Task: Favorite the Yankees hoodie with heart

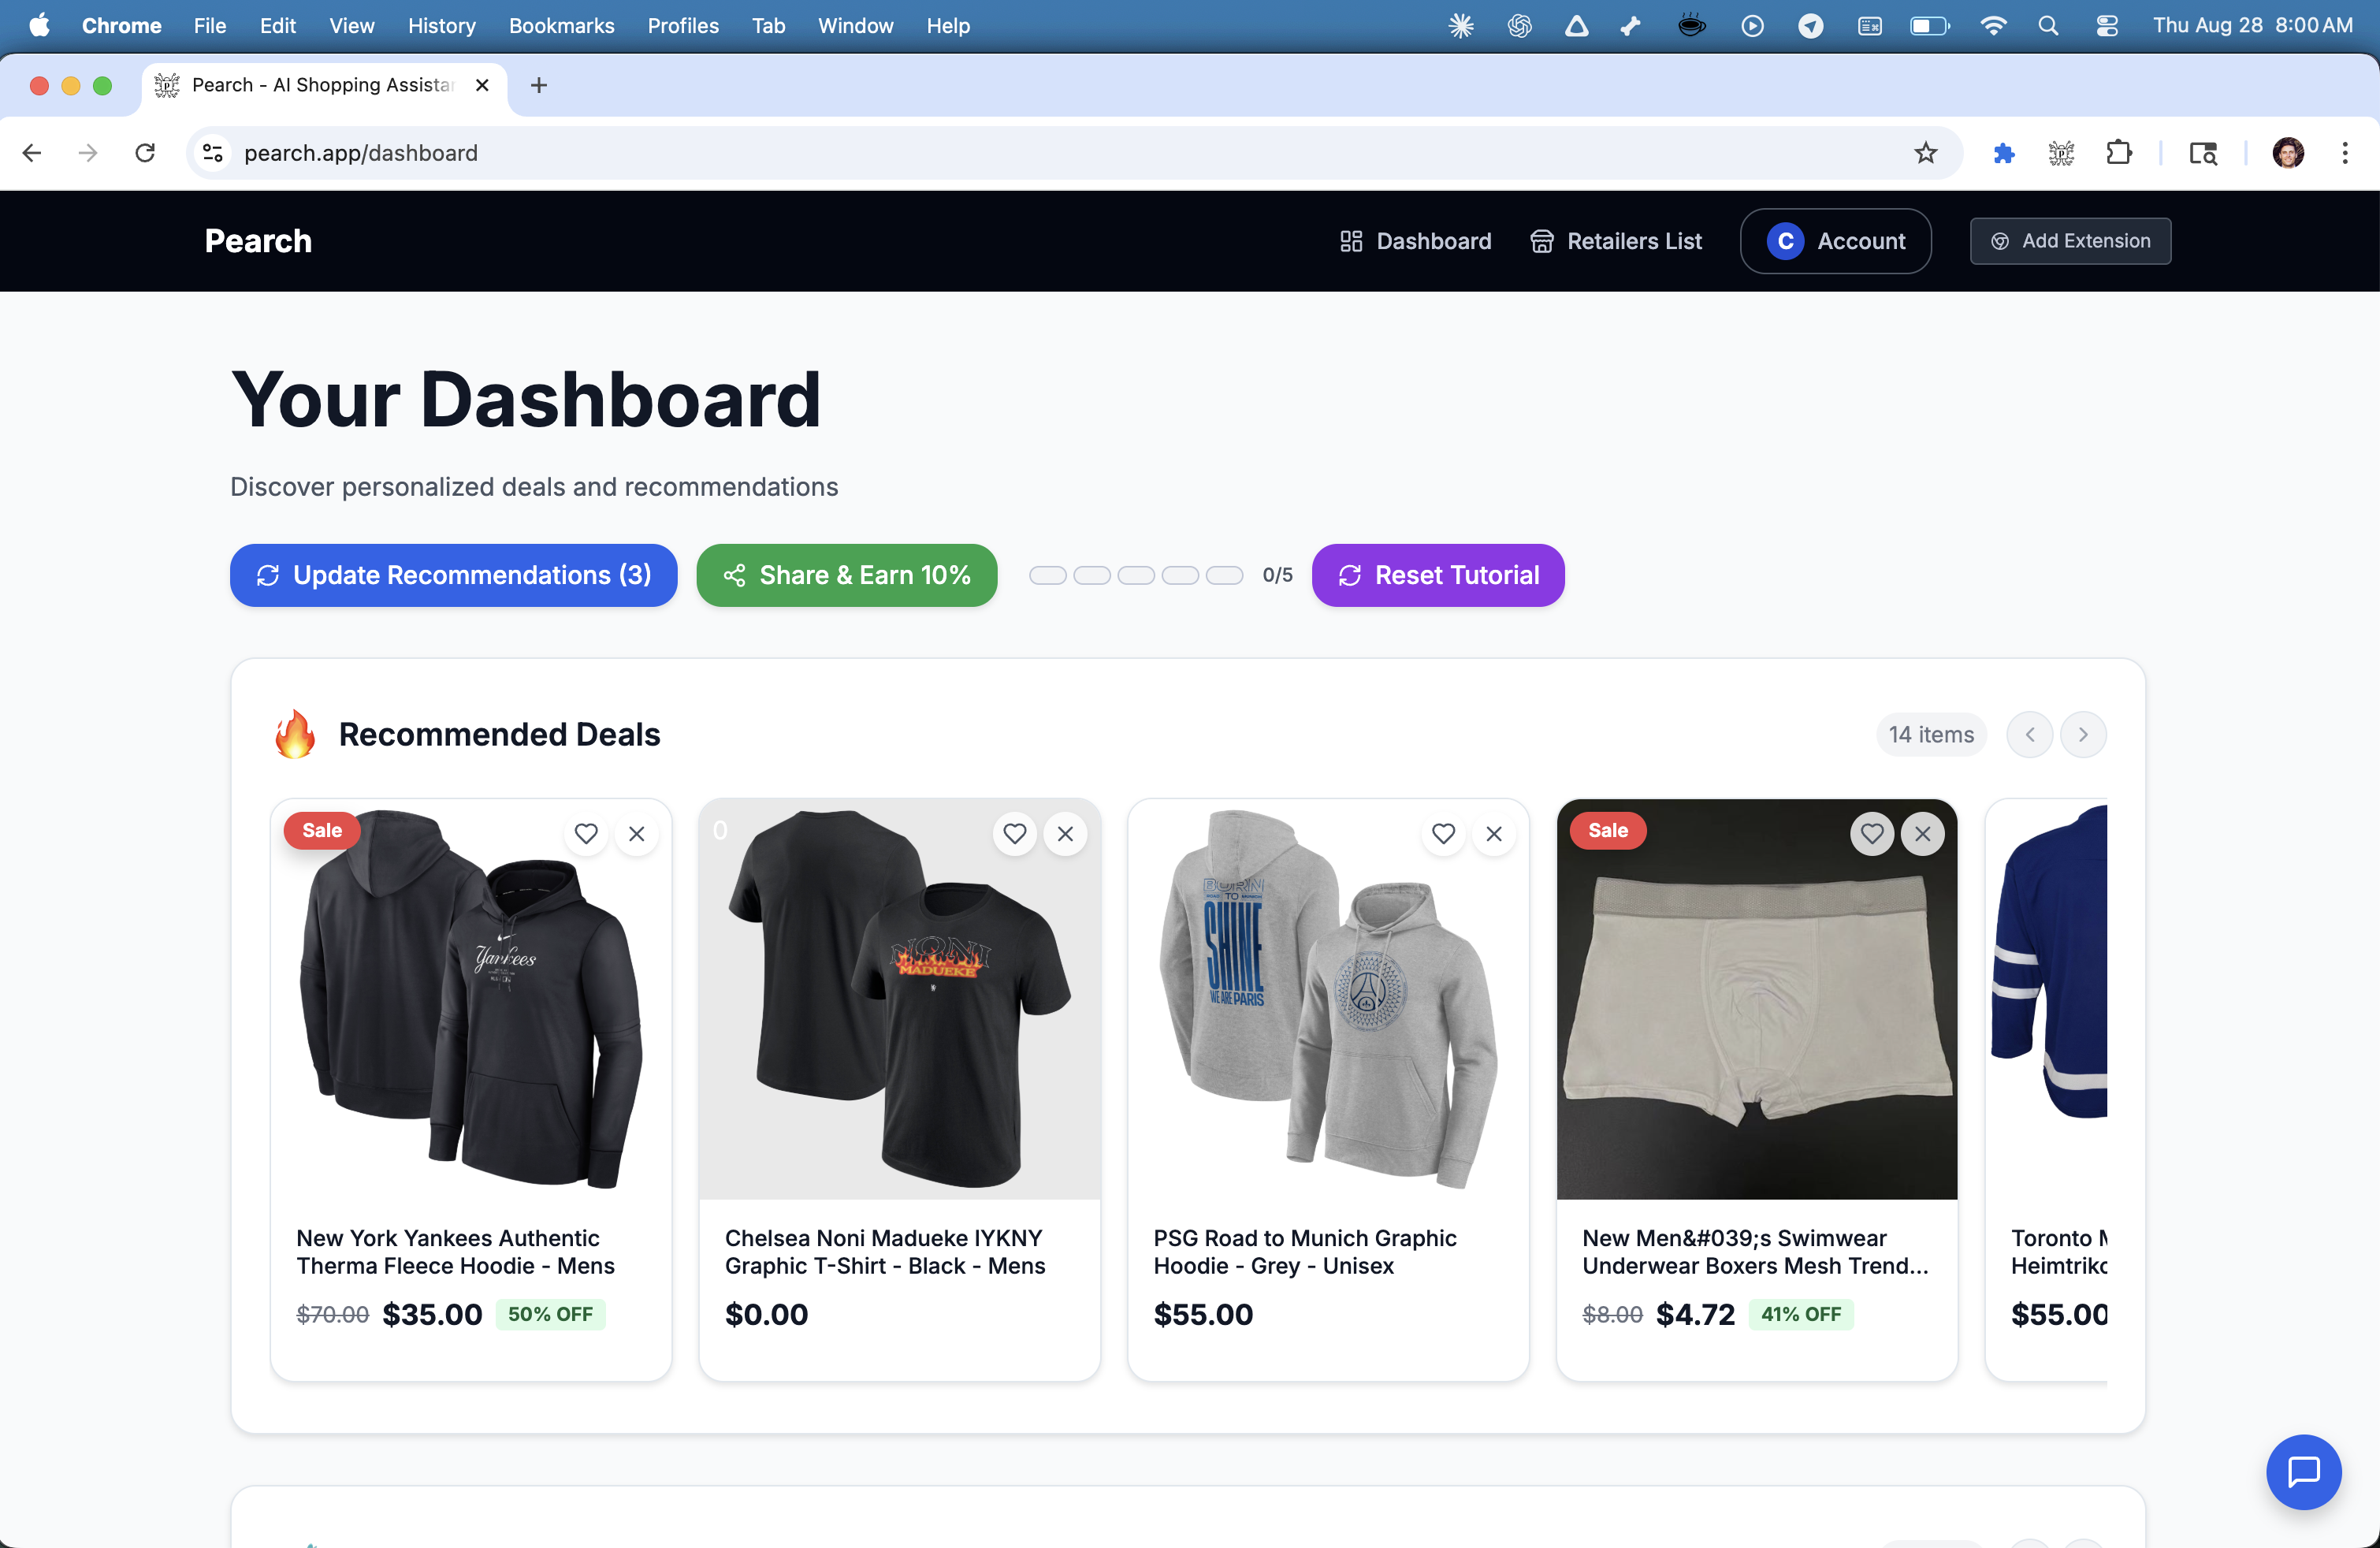Action: pos(586,833)
